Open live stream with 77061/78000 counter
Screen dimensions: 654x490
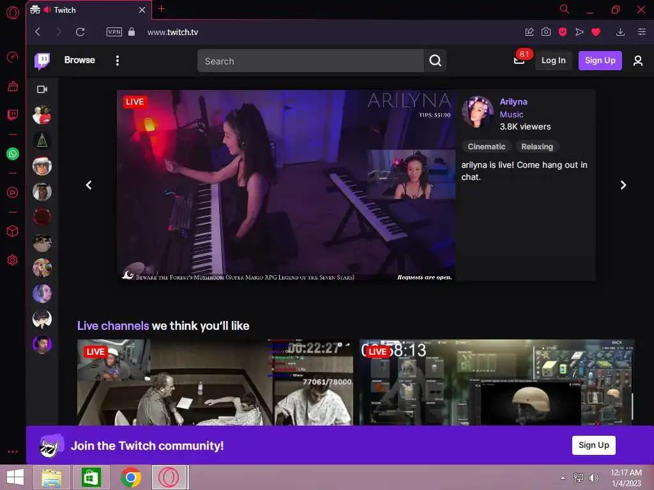tap(215, 383)
